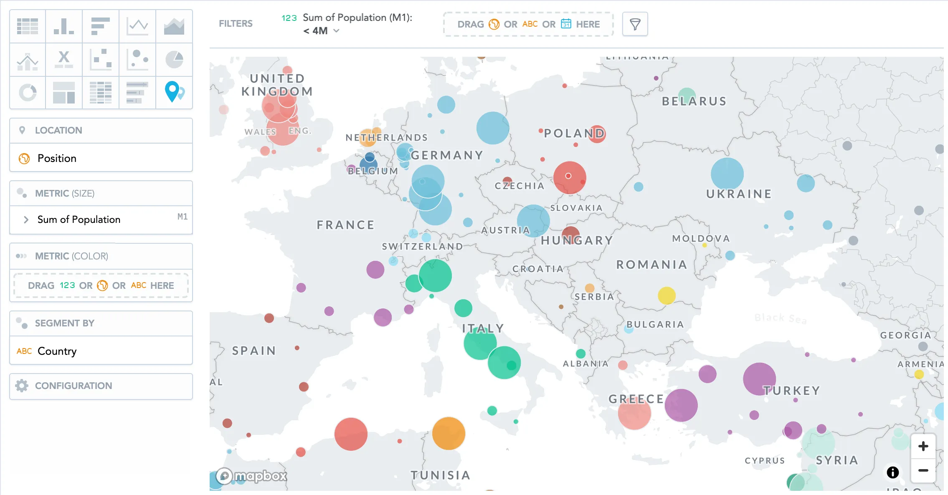Select Position under LOCATION
Viewport: 948px width, 495px height.
[x=57, y=158]
